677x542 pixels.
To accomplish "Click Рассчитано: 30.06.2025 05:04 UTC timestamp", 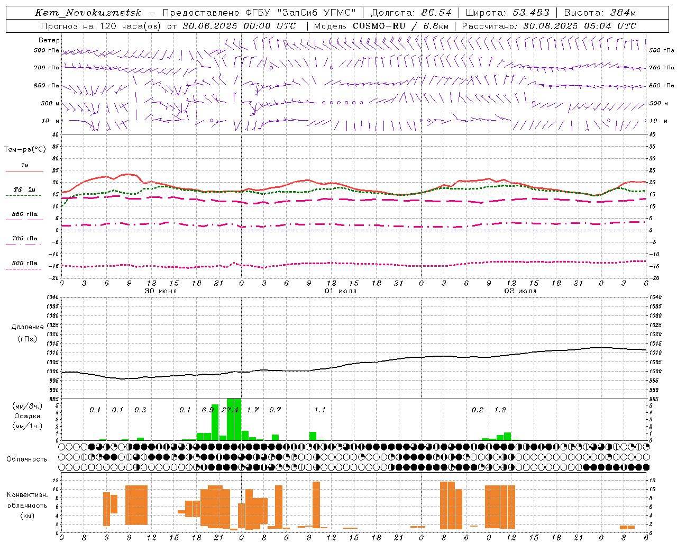I will coord(549,26).
